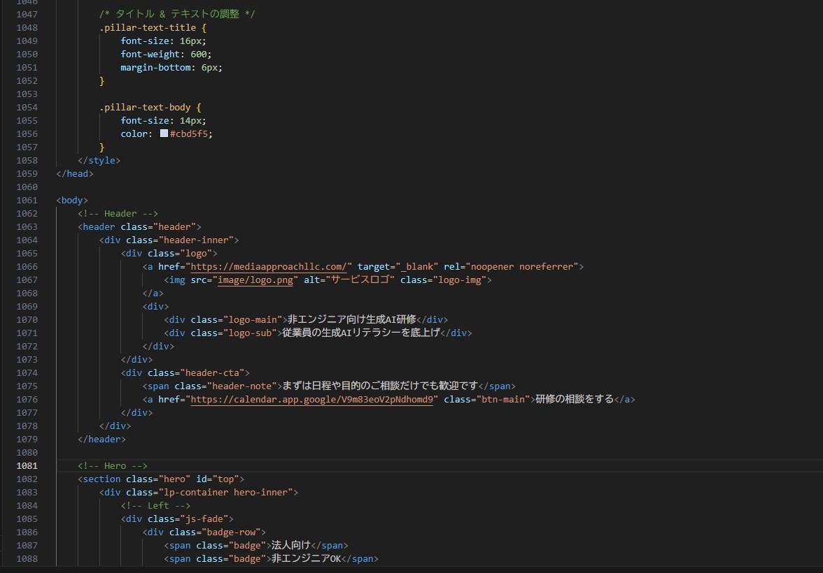Click the closing </head> tag
Viewport: 823px width, 573px height.
[x=74, y=173]
